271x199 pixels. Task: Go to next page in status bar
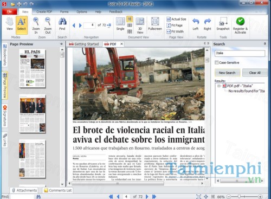tap(147, 196)
